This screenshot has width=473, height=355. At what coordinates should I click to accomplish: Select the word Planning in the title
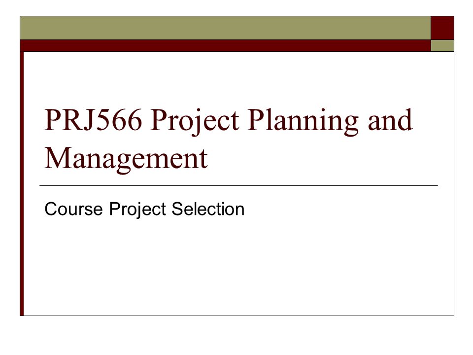[x=303, y=122]
